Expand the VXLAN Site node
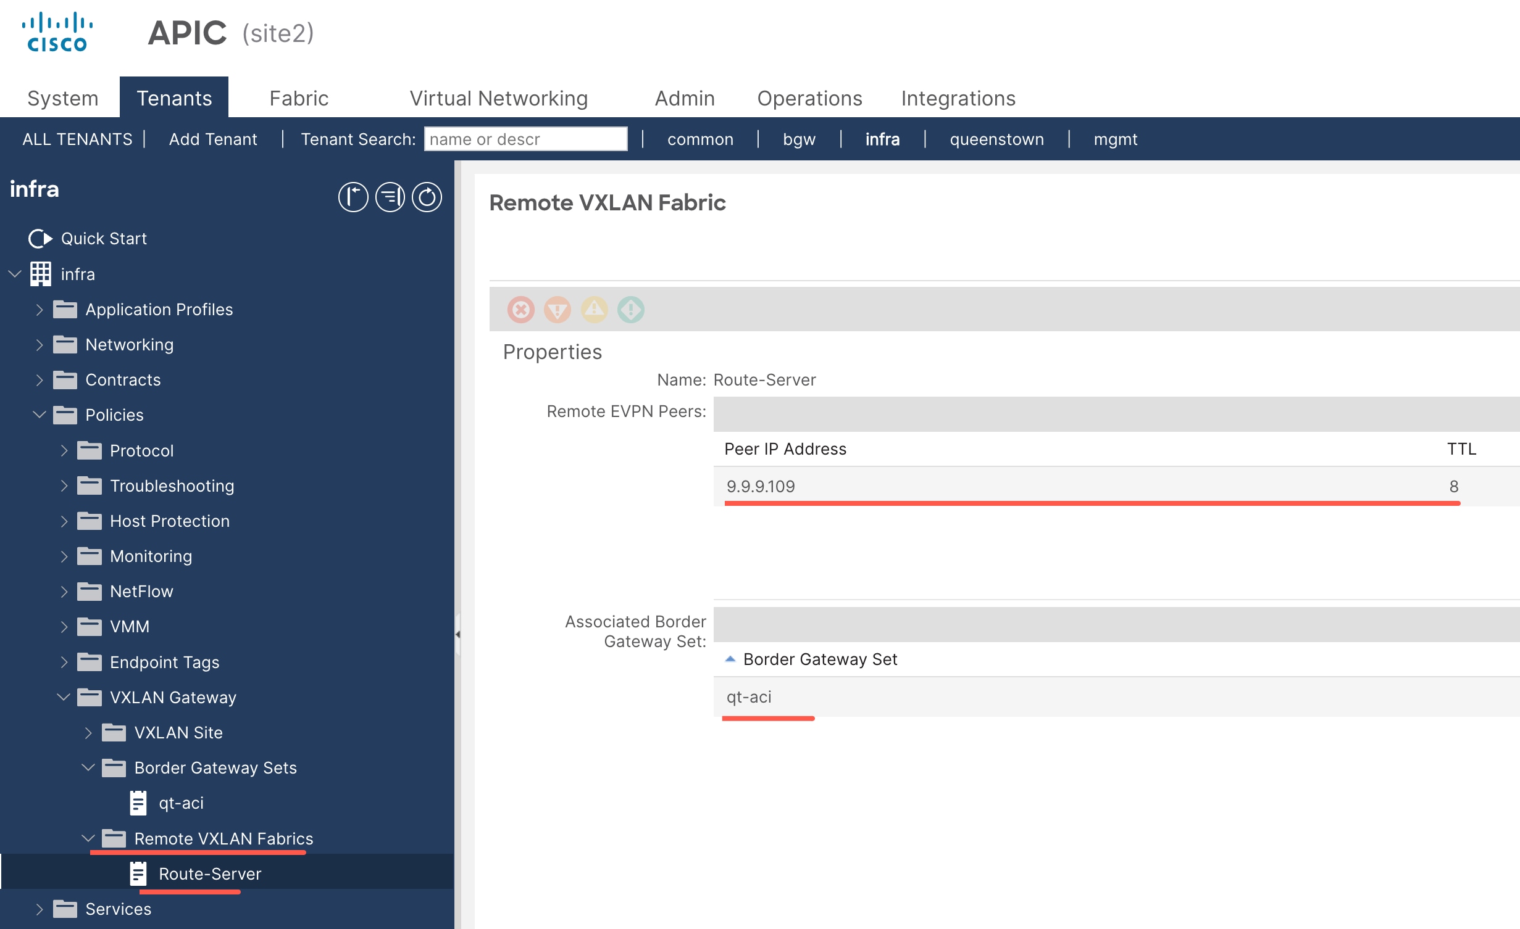Image resolution: width=1520 pixels, height=929 pixels. (x=88, y=732)
